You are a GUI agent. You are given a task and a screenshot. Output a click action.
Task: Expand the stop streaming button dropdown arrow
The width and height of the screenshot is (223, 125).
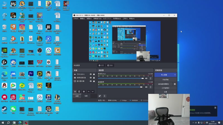pos(175,75)
